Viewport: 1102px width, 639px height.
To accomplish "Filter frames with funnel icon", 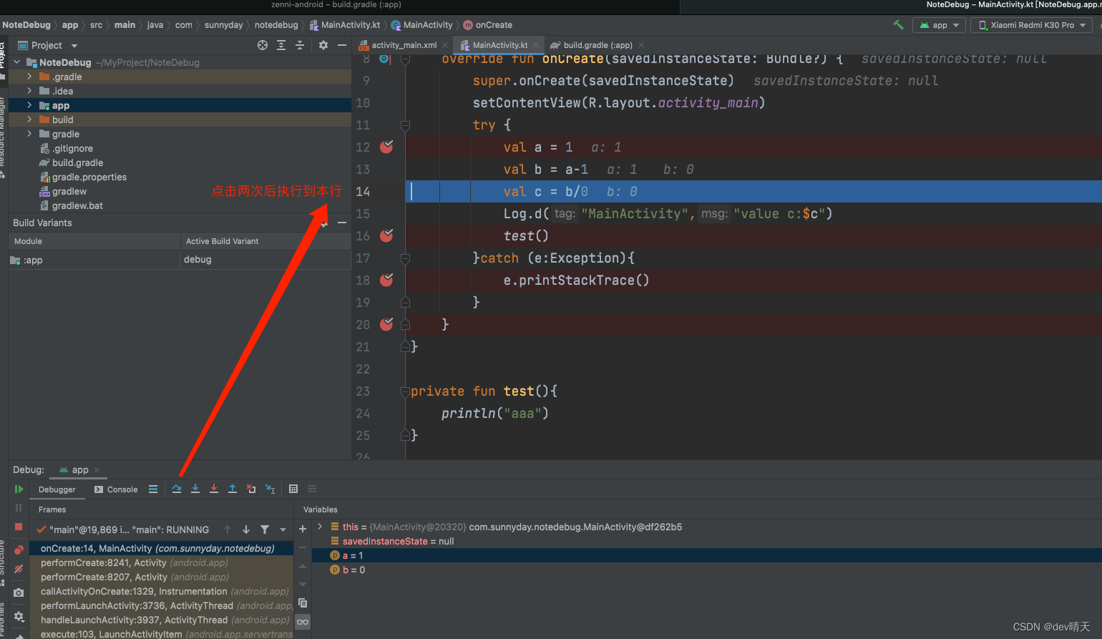I will (x=265, y=530).
